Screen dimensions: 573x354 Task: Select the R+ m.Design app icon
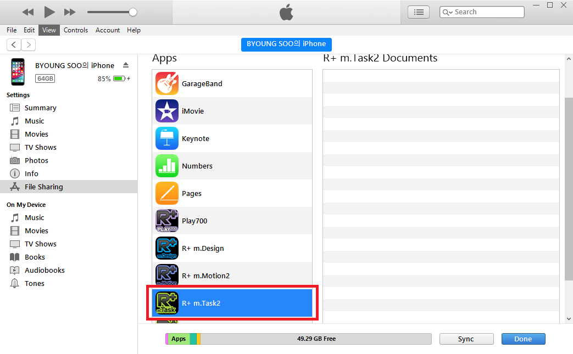pos(167,248)
